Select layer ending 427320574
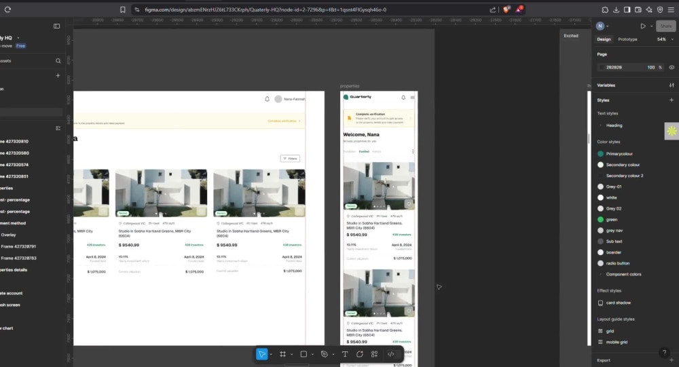 pyautogui.click(x=14, y=165)
